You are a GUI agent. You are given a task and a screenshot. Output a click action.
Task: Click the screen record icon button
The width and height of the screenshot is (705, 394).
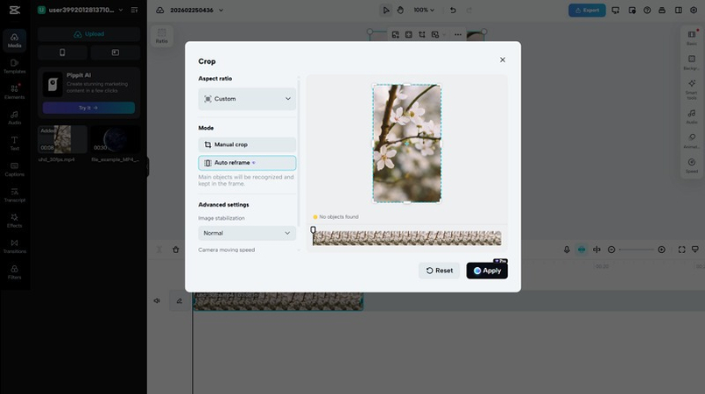click(115, 53)
